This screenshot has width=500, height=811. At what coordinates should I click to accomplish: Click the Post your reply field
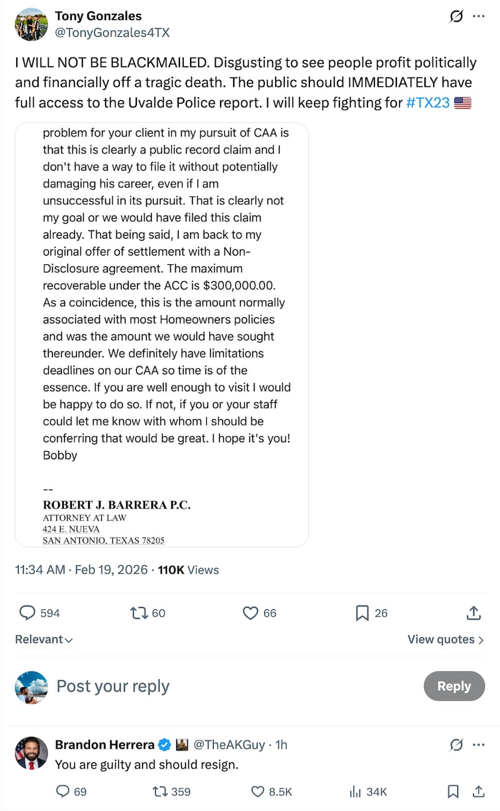point(112,686)
